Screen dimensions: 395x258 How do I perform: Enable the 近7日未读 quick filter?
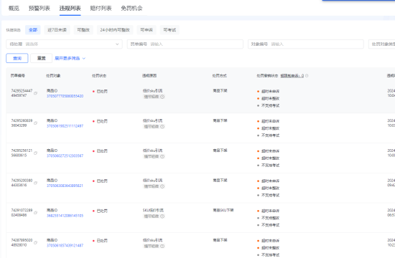coord(57,30)
